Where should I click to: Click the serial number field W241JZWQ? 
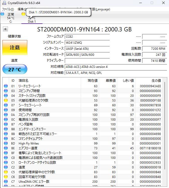87,42
